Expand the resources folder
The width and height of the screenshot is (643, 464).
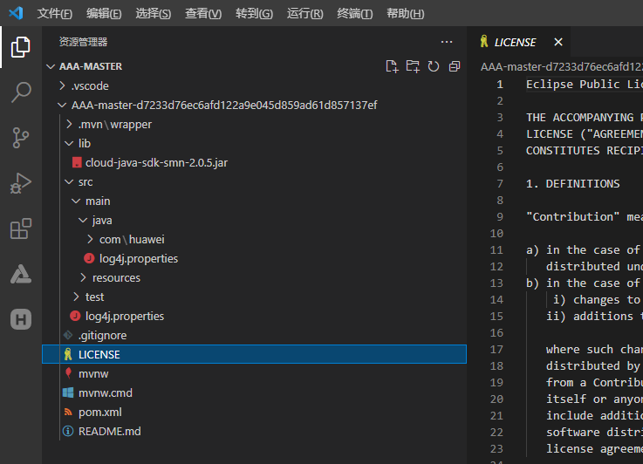tap(115, 277)
